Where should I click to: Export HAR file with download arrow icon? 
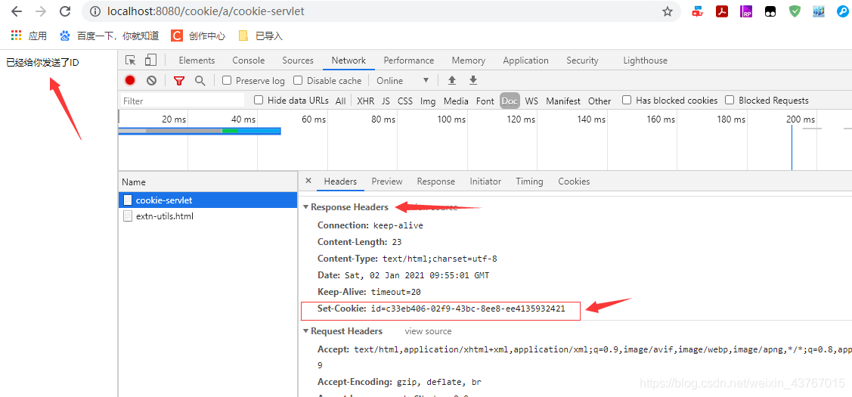click(x=473, y=80)
